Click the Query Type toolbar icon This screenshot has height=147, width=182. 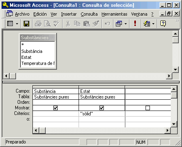point(119,24)
